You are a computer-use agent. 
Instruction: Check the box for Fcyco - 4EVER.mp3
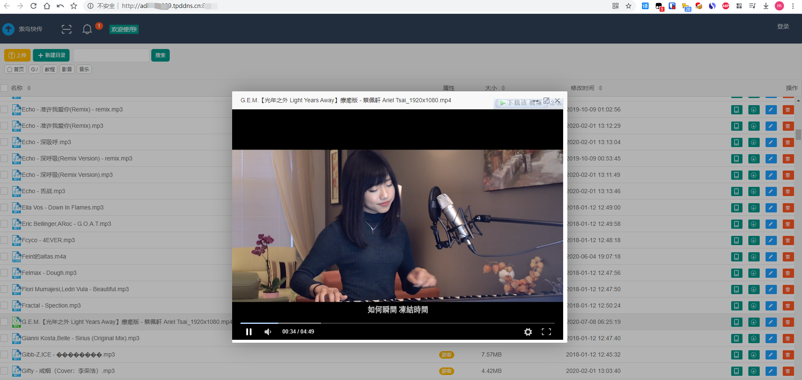coord(4,240)
